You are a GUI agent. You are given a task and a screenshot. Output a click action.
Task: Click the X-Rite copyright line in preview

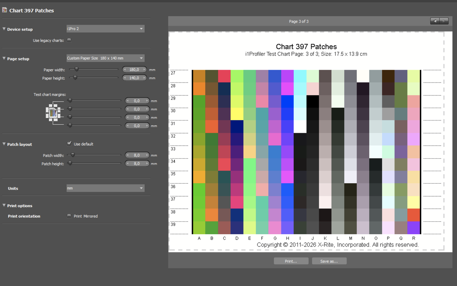(338, 245)
